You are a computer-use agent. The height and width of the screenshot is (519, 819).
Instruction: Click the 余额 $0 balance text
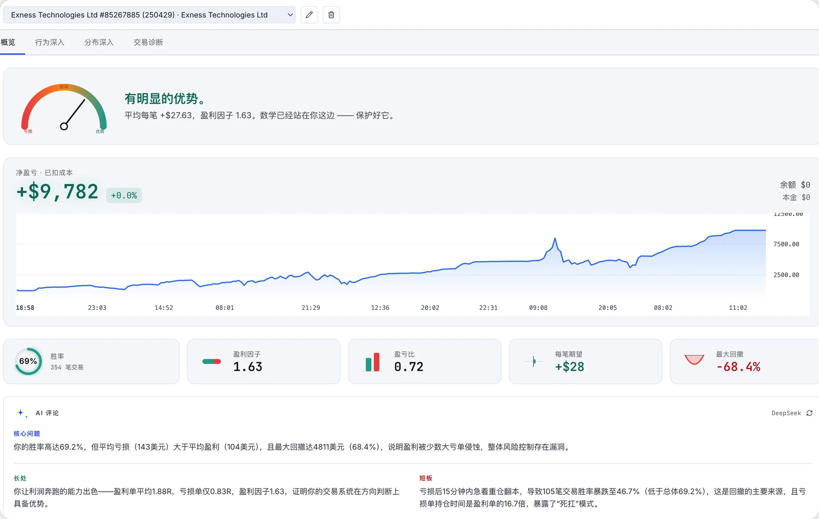[795, 185]
